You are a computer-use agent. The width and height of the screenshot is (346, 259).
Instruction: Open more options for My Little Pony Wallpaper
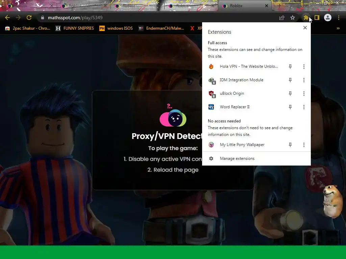click(x=304, y=145)
